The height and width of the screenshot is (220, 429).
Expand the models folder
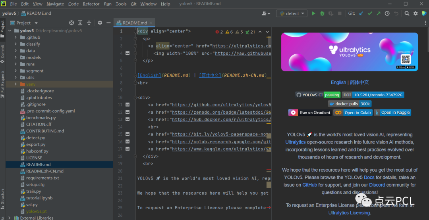pyautogui.click(x=16, y=57)
